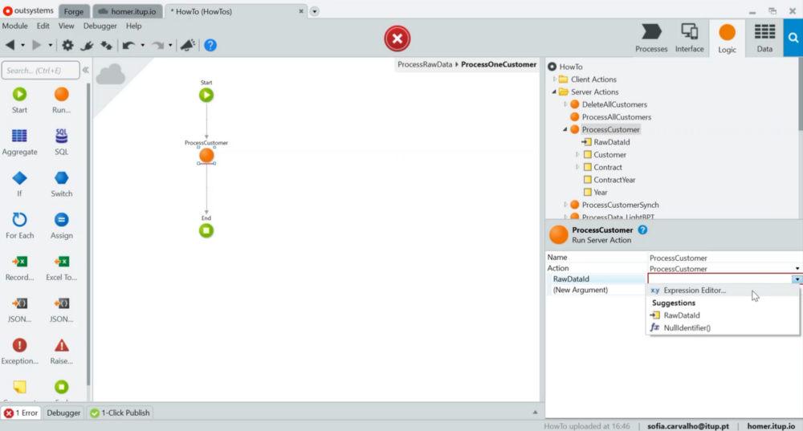The image size is (803, 431).
Task: Open the Module menu
Action: [14, 26]
